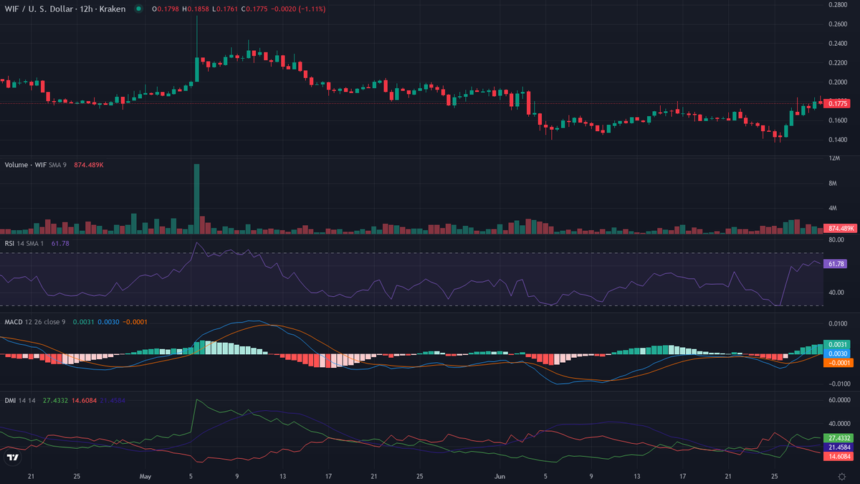Viewport: 860px width, 484px height.
Task: Click the green market status dot
Action: 138,9
